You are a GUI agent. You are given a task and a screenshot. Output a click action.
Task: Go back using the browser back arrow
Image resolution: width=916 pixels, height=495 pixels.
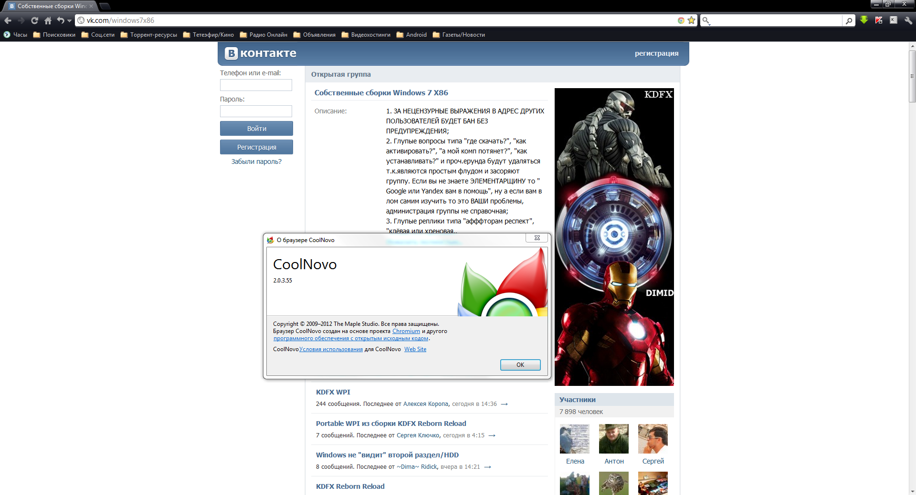click(8, 20)
